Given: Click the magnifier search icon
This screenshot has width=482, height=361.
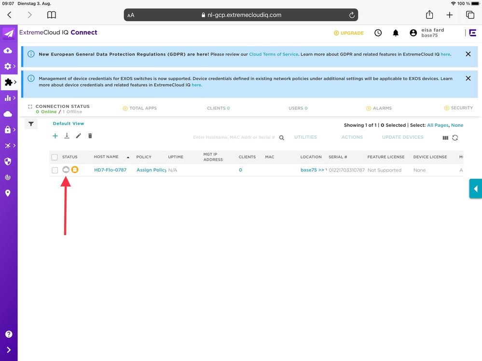Looking at the screenshot, I should tap(282, 138).
